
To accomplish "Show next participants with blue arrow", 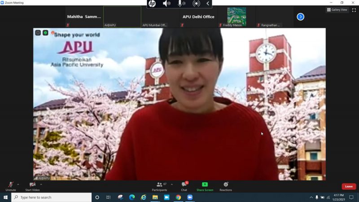I will click(x=300, y=17).
